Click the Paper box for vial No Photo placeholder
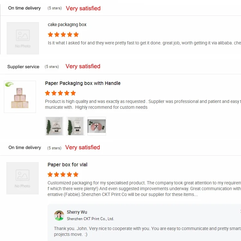The height and width of the screenshot is (241, 241). (x=22, y=178)
